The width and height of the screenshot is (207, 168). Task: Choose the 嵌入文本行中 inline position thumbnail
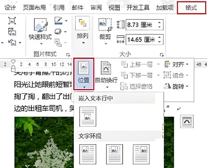88,117
